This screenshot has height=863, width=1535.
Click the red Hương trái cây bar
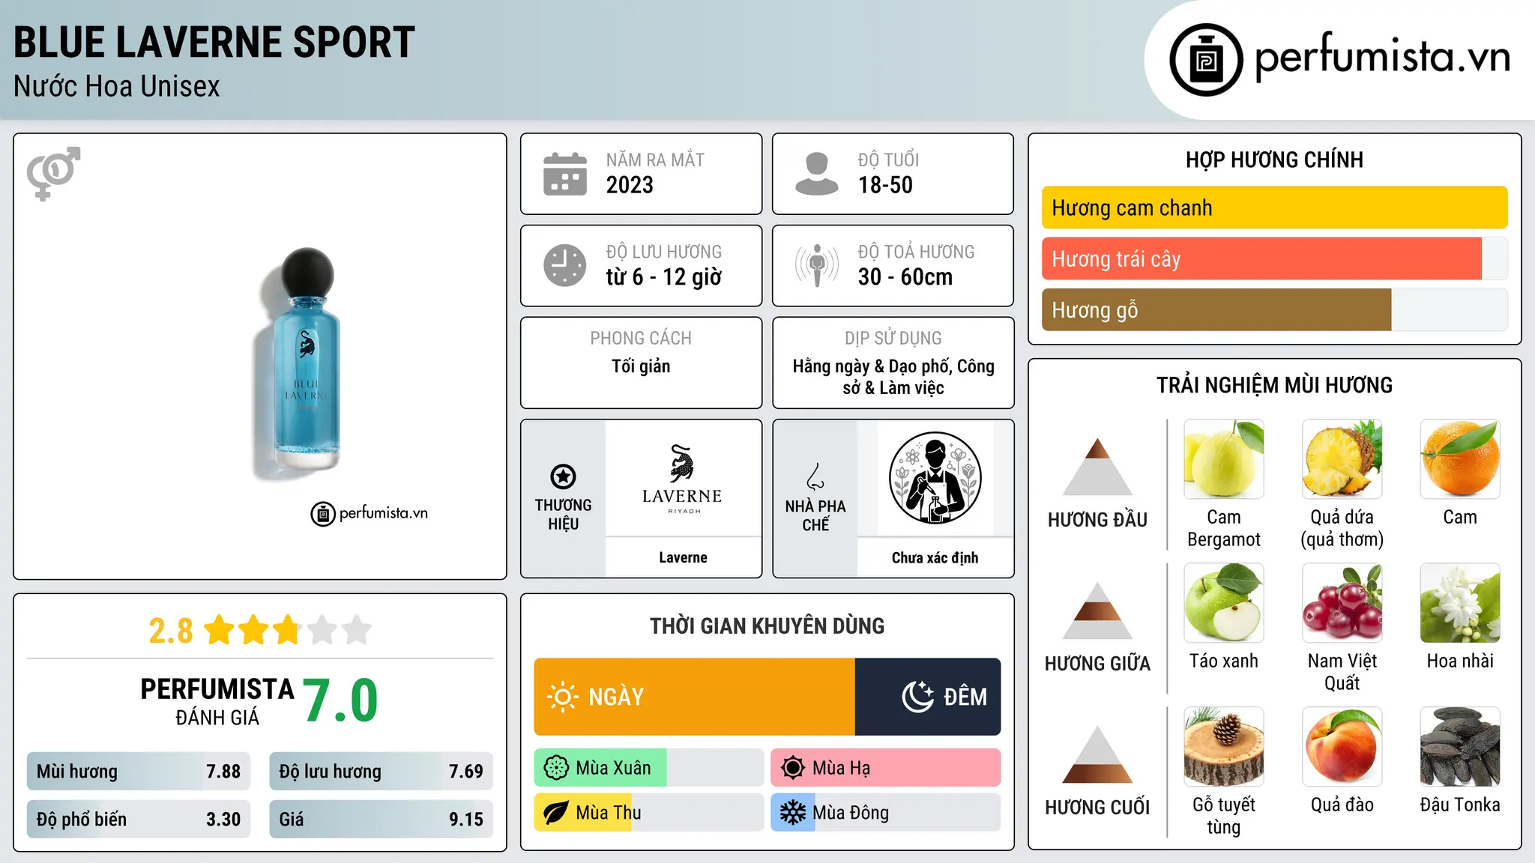click(1261, 258)
